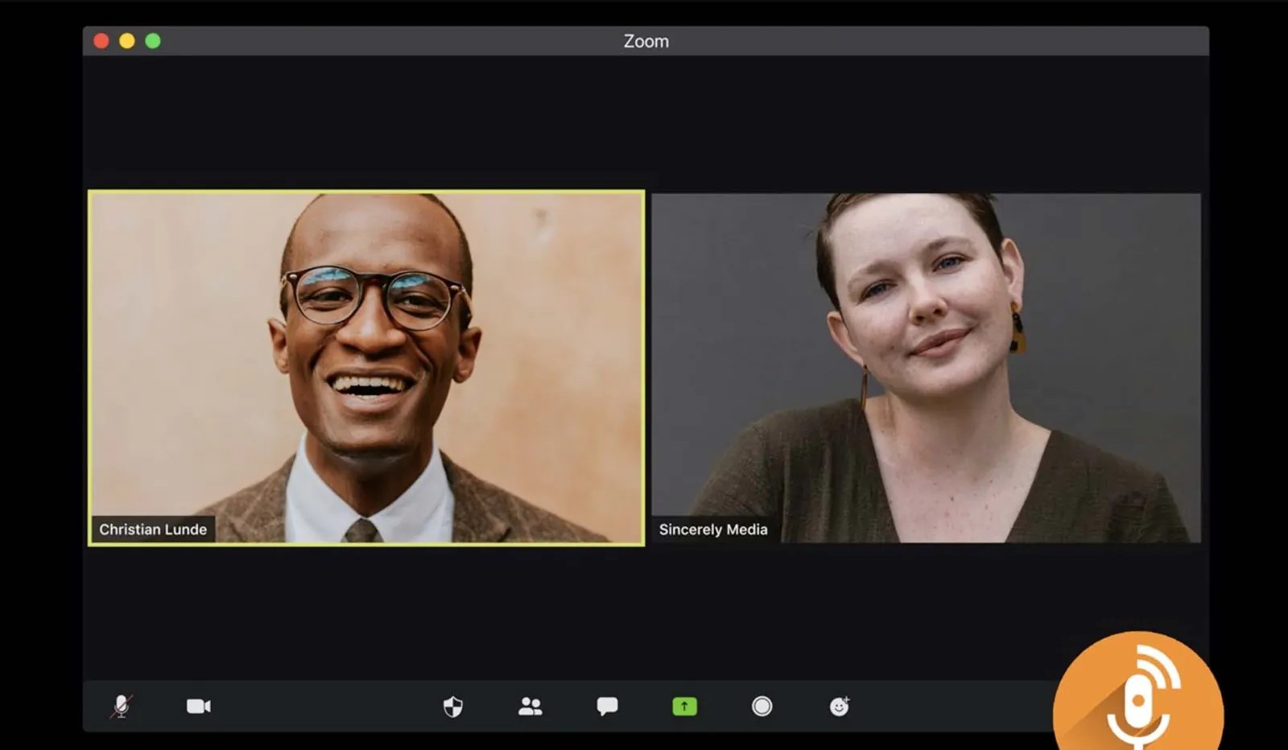Toggle the video camera icon
Screen dimensions: 1288x750
[x=199, y=707]
